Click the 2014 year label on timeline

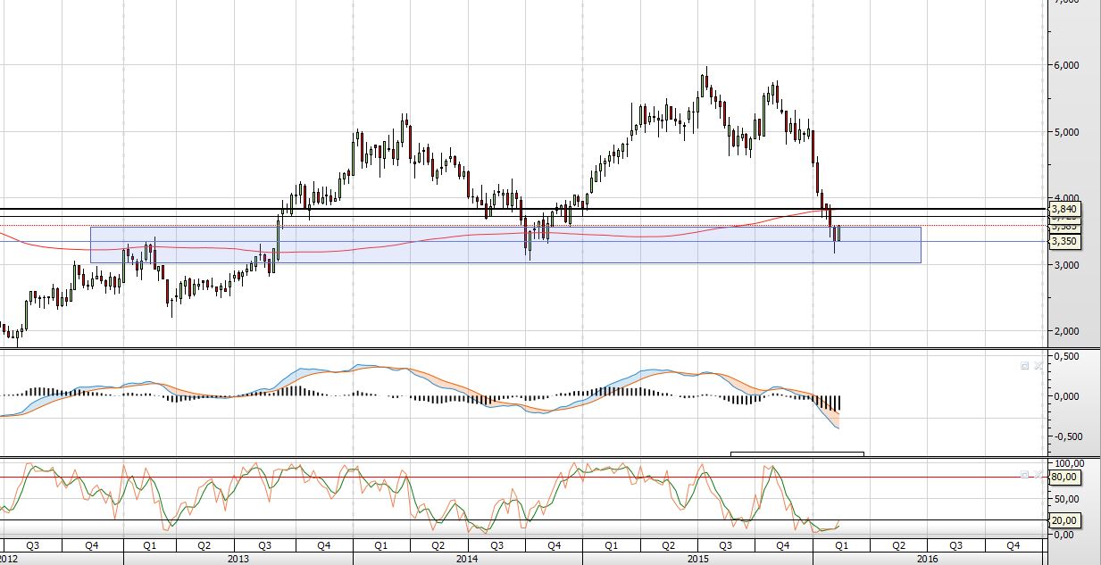(x=467, y=558)
